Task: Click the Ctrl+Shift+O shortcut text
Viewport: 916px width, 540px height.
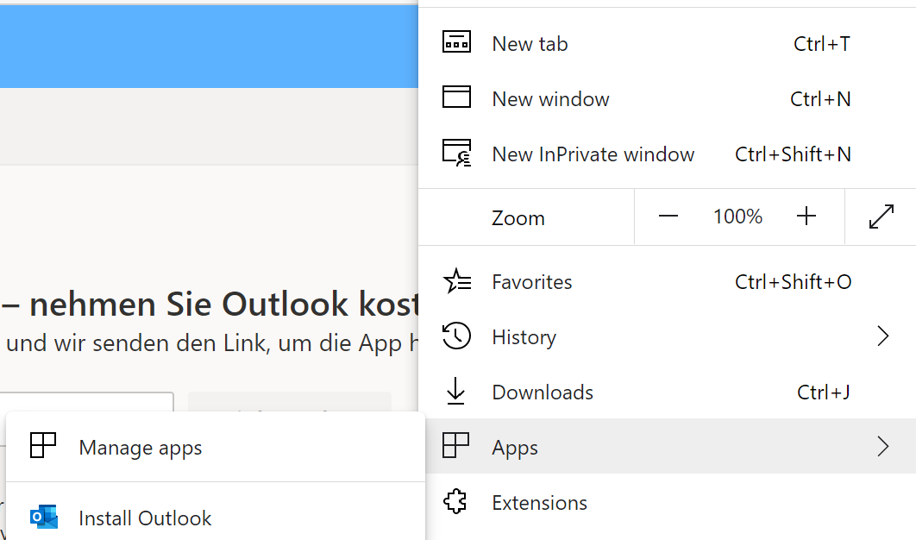Action: [x=793, y=282]
